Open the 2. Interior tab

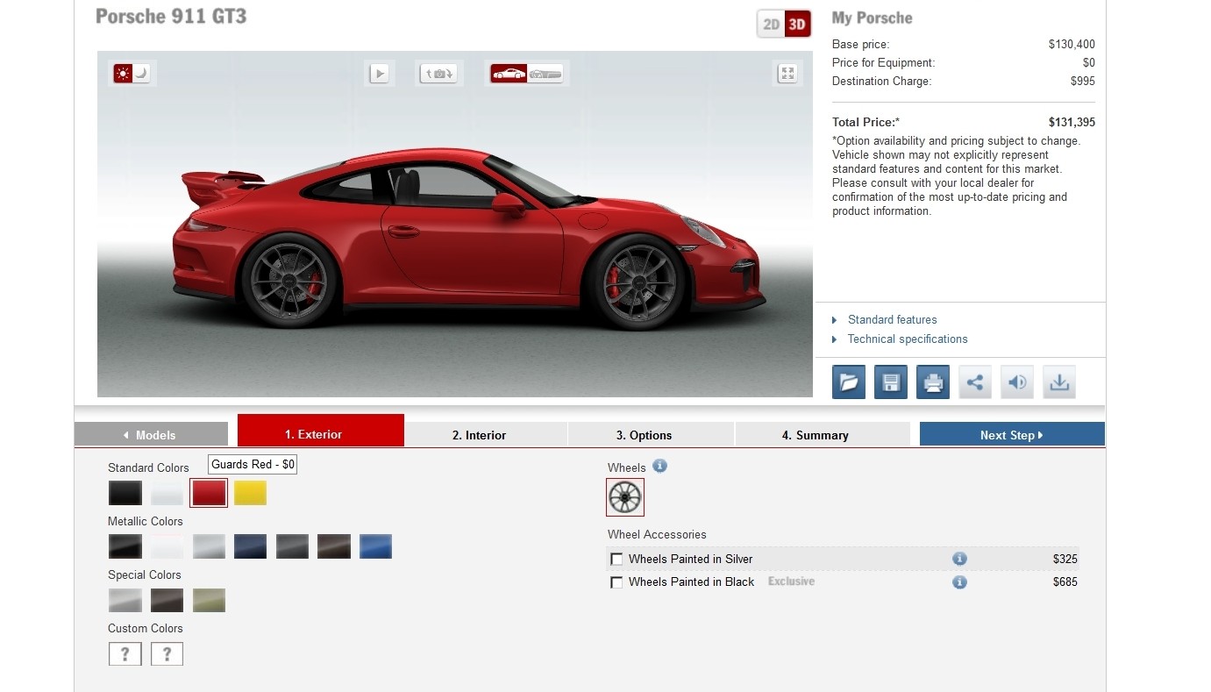[x=486, y=434]
